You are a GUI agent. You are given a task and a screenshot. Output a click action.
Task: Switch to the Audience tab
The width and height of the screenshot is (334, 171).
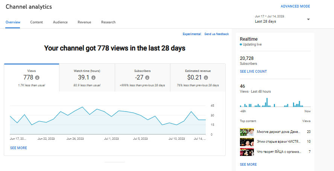(x=60, y=22)
